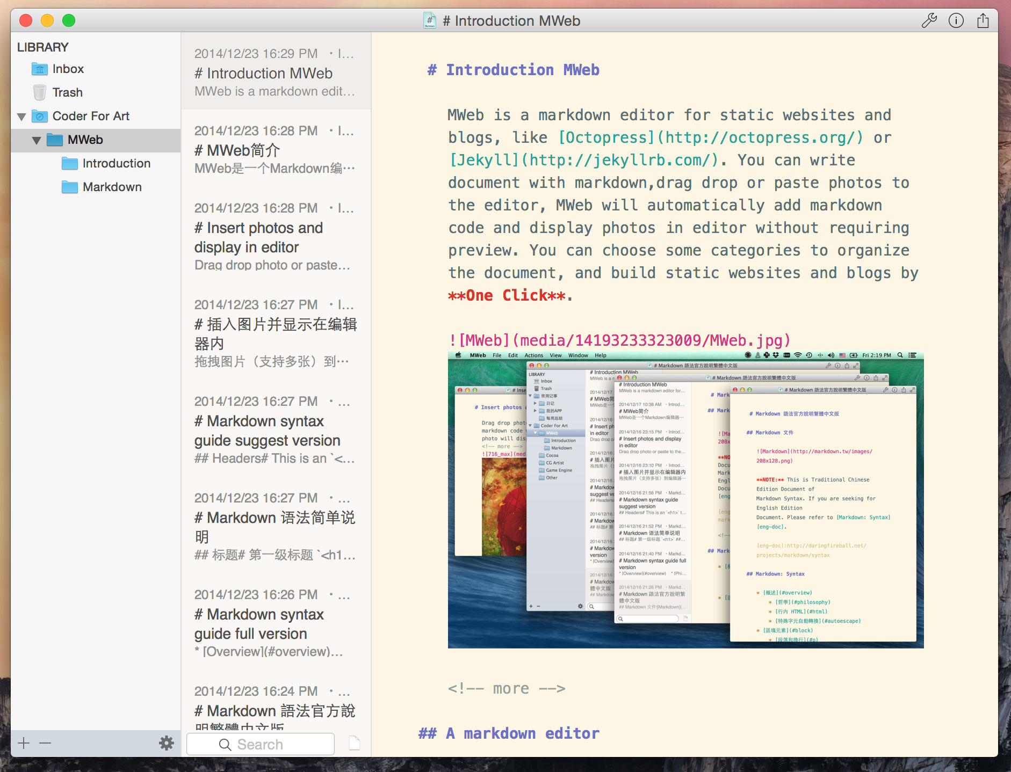The image size is (1011, 772).
Task: Click the minus button to remove a category
Action: click(x=45, y=743)
